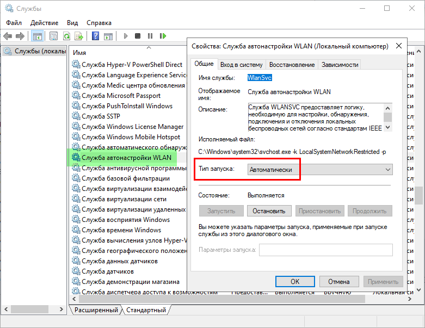Image resolution: width=425 pixels, height=328 pixels.
Task: Click gear icon of Служба PushToInstall Windows
Action: [x=76, y=106]
